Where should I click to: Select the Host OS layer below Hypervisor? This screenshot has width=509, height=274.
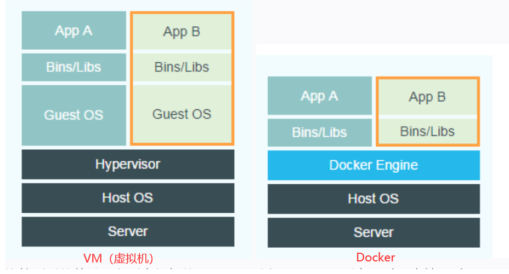pyautogui.click(x=128, y=198)
